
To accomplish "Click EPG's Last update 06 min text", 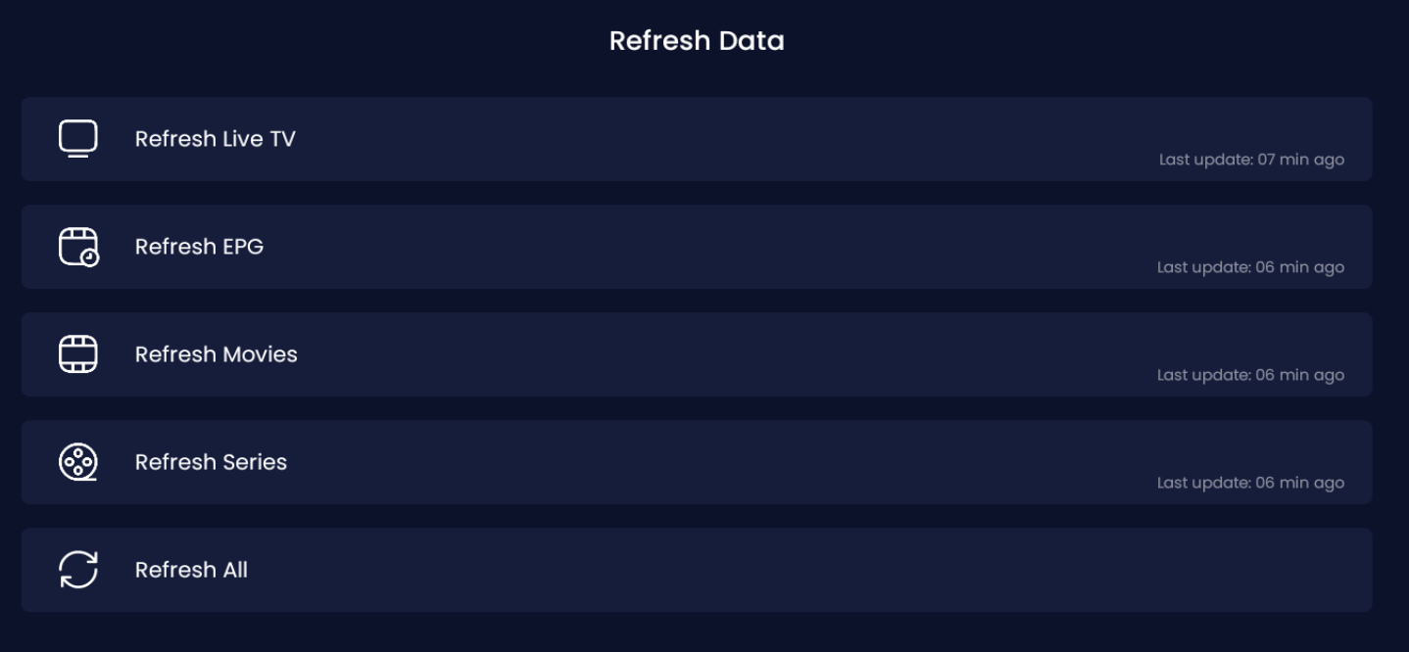I will tap(1250, 267).
